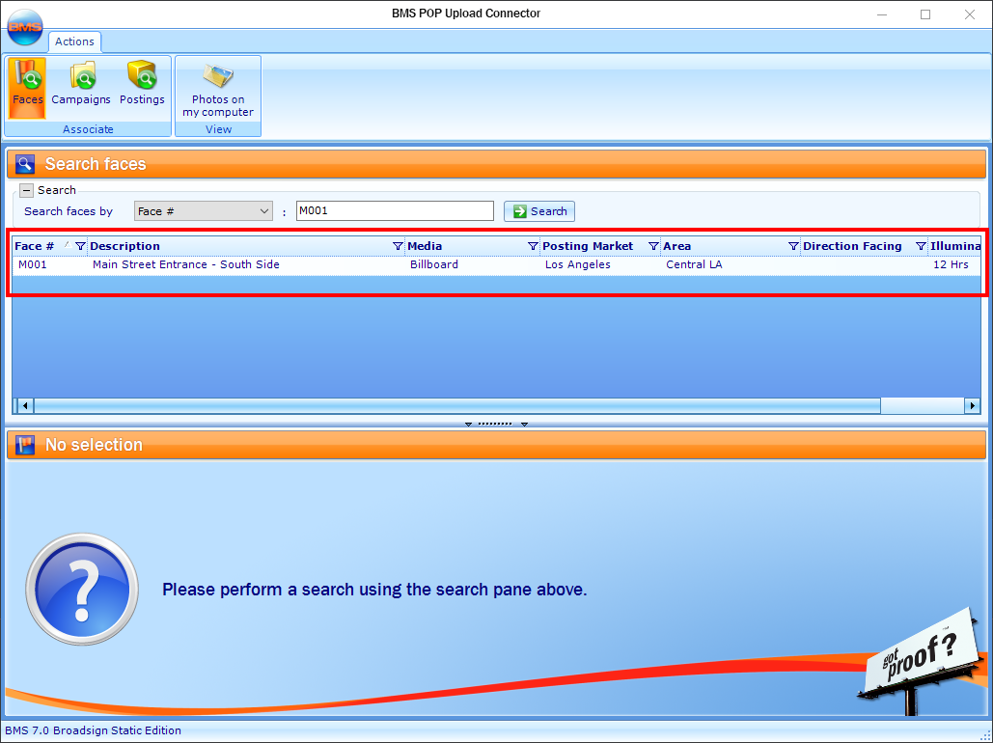Collapse the Search group box

(26, 190)
